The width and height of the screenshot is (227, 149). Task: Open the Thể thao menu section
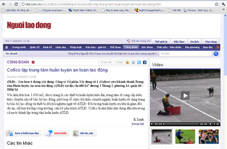pyautogui.click(x=115, y=47)
